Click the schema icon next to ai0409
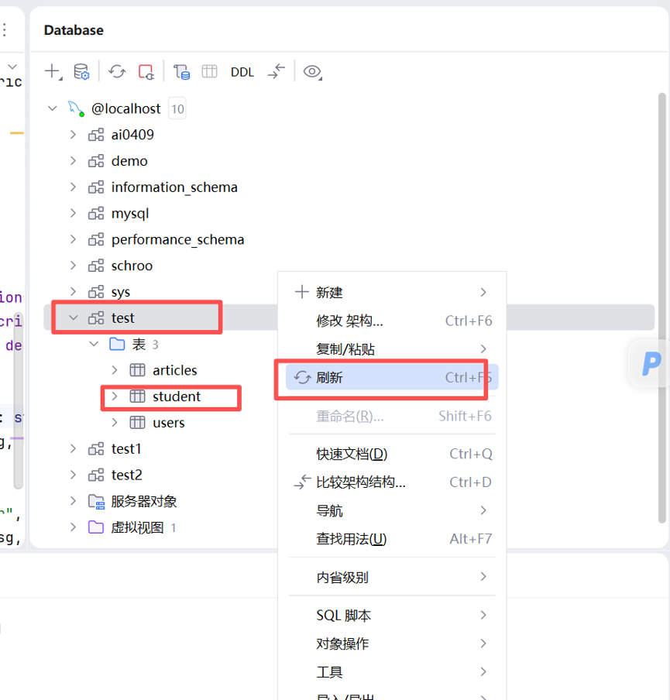This screenshot has width=670, height=700. click(x=96, y=135)
